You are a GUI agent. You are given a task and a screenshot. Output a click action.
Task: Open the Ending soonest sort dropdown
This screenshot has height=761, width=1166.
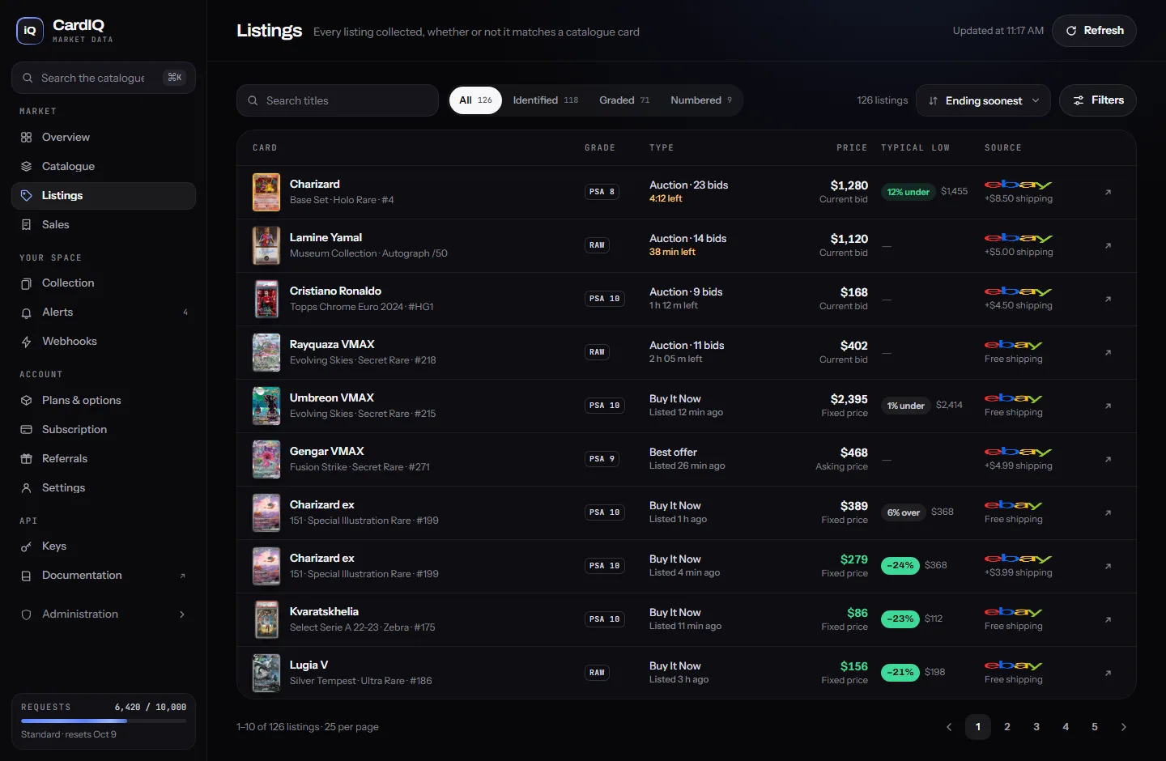point(983,100)
